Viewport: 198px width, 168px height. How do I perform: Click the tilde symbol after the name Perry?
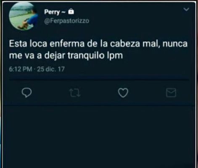click(63, 12)
